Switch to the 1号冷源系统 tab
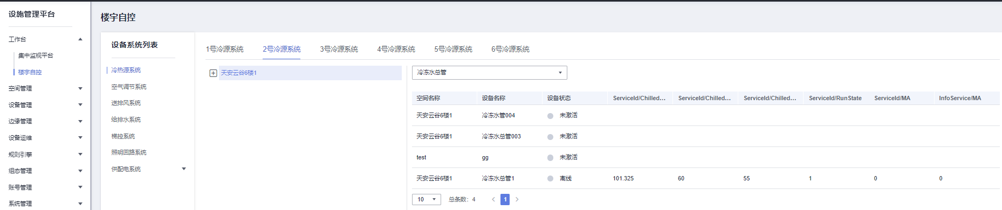The height and width of the screenshot is (210, 1002). 224,49
